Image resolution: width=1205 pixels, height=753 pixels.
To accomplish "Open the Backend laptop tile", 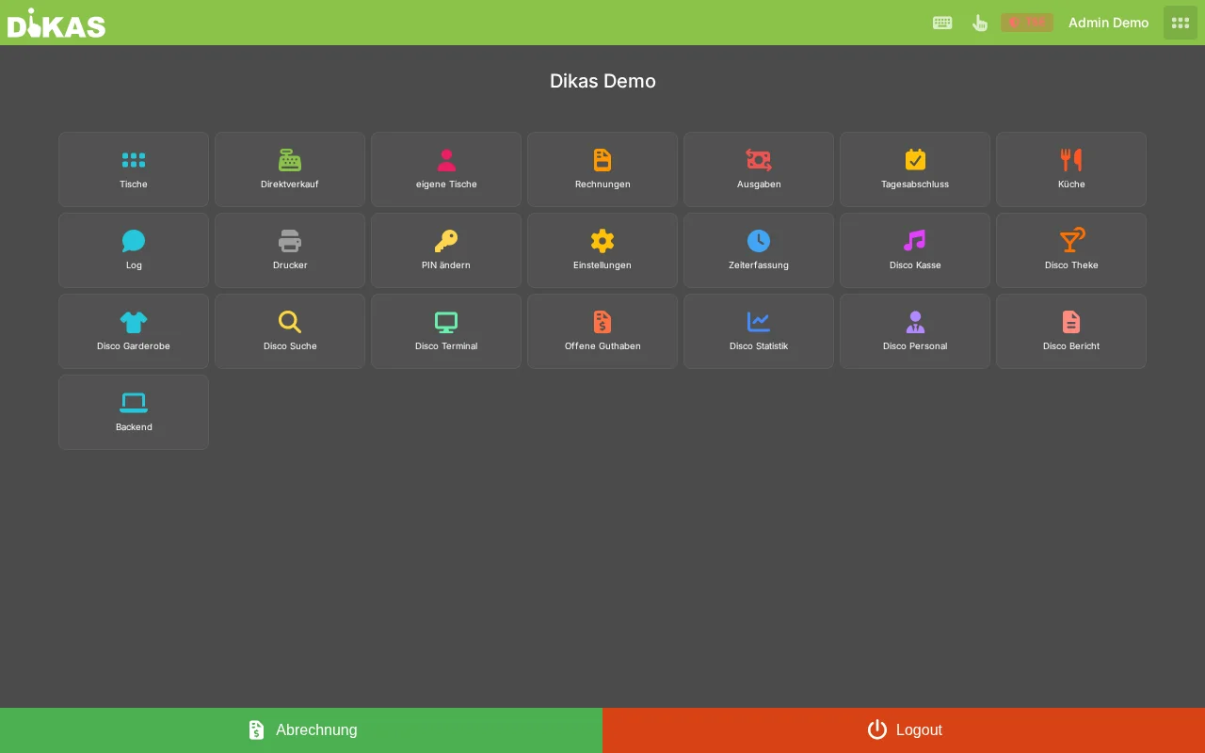I will click(134, 412).
